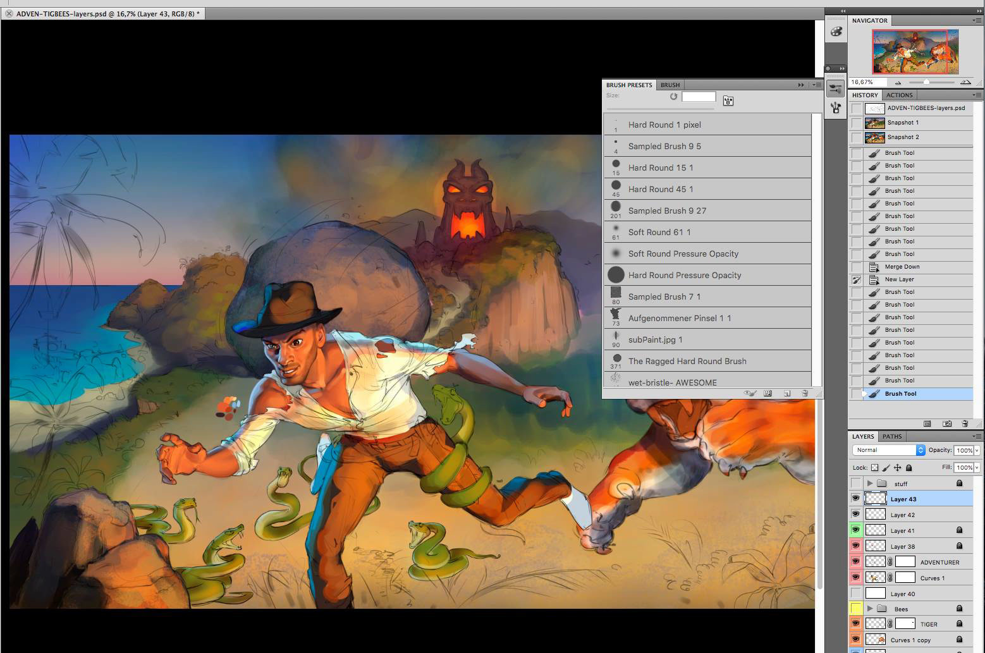Open Preset Manager from Brush Presets
The width and height of the screenshot is (985, 653).
pyautogui.click(x=768, y=393)
